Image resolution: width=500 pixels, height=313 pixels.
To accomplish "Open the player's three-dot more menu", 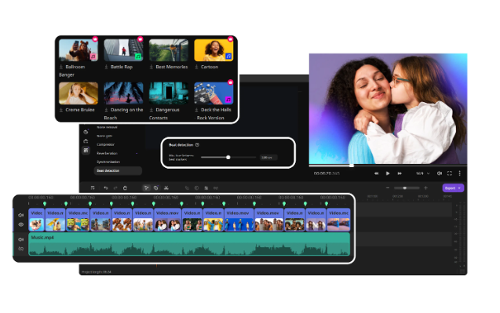I will (x=459, y=173).
